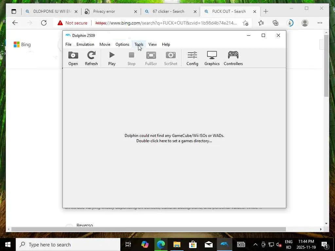Viewport: 335px width, 251px height.
Task: Close the 67 clicker Search tab
Action: coord(195,12)
